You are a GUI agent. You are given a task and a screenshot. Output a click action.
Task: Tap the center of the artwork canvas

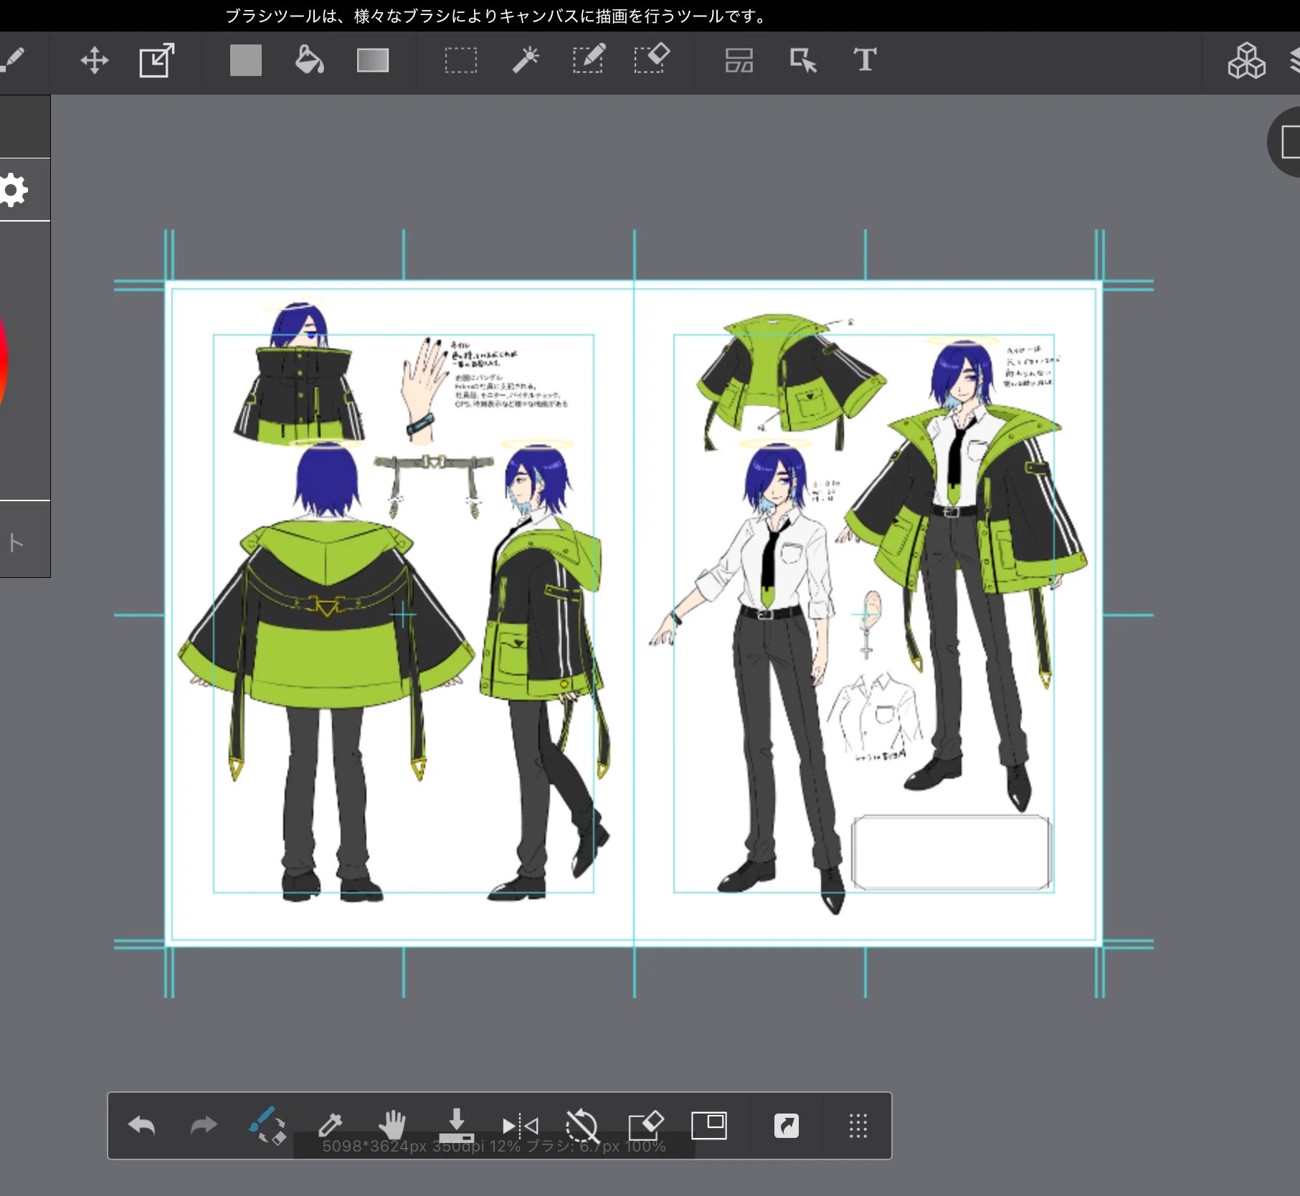pos(634,614)
